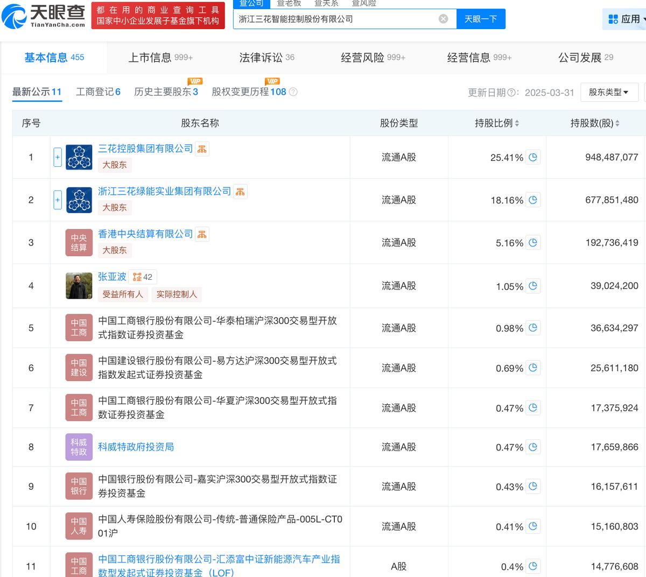
Task: Expand row for 三花控股集团有限公司
Action: tap(58, 157)
